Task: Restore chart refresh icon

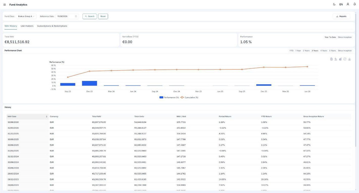Action: [345, 59]
